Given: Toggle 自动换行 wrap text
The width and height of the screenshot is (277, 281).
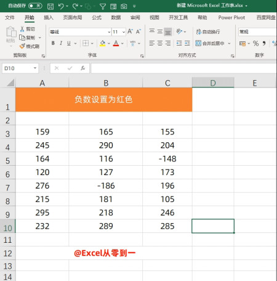Looking at the screenshot, I should click(x=208, y=31).
